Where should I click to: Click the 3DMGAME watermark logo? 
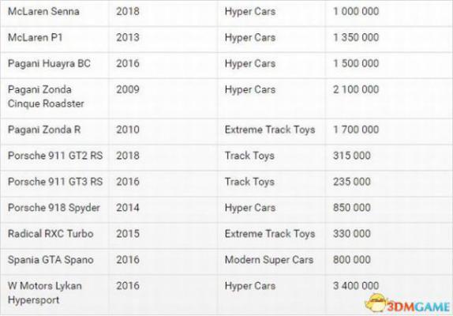[408, 304]
